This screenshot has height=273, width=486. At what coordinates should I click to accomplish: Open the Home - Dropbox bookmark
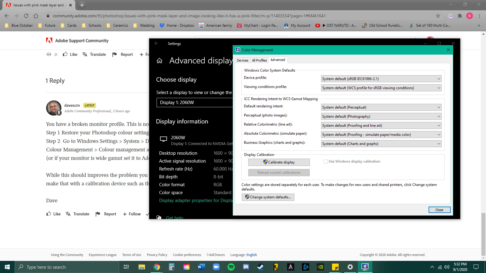tap(177, 25)
